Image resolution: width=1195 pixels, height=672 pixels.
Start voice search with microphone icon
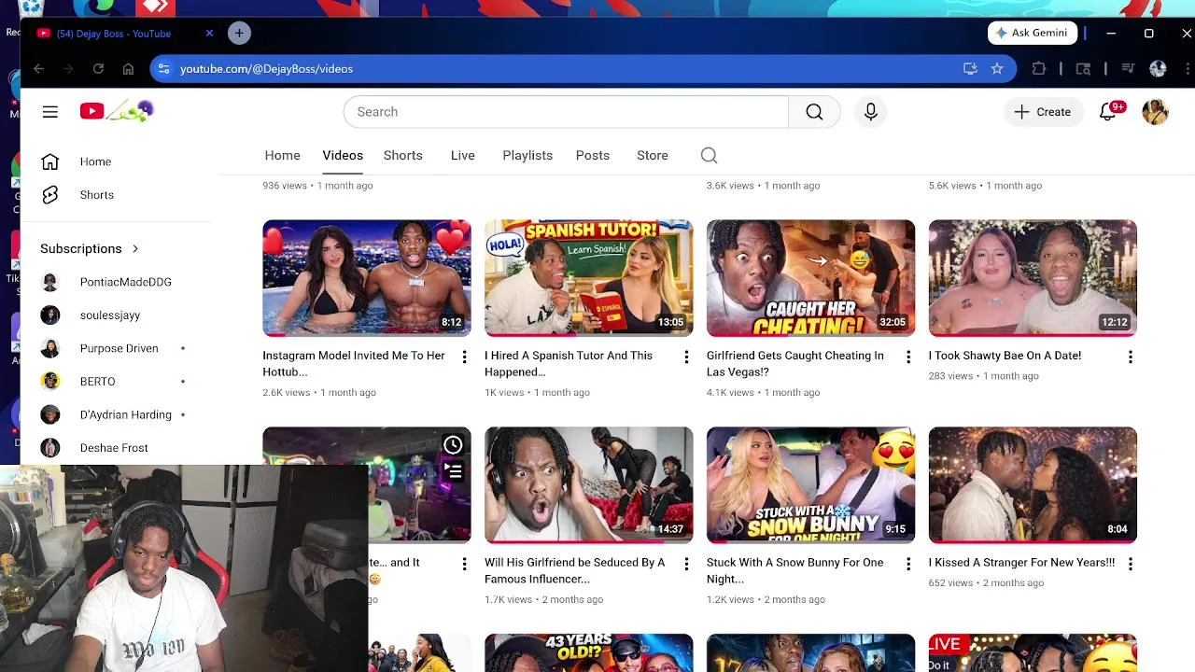pyautogui.click(x=870, y=112)
